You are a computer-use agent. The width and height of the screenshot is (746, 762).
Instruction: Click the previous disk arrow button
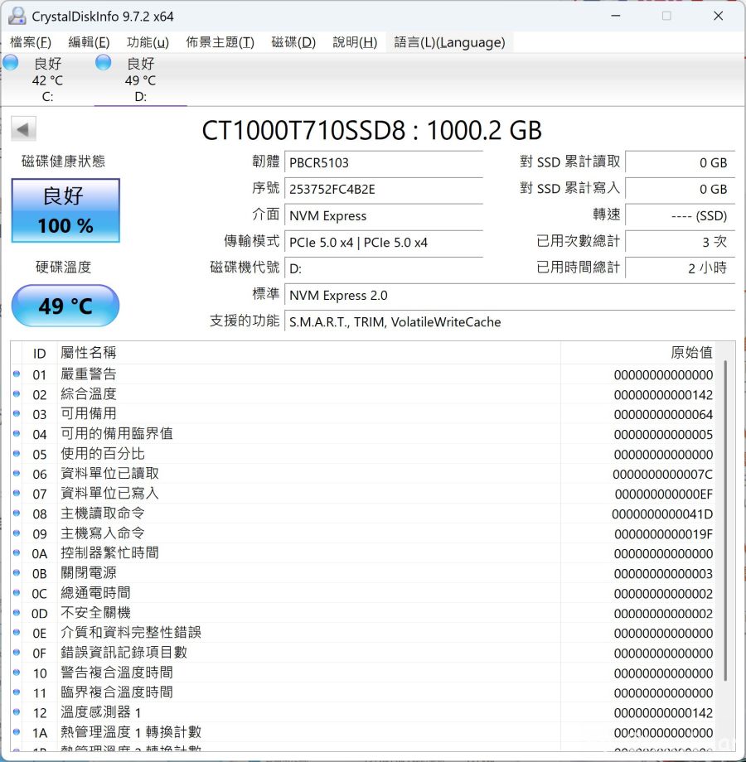click(x=23, y=129)
